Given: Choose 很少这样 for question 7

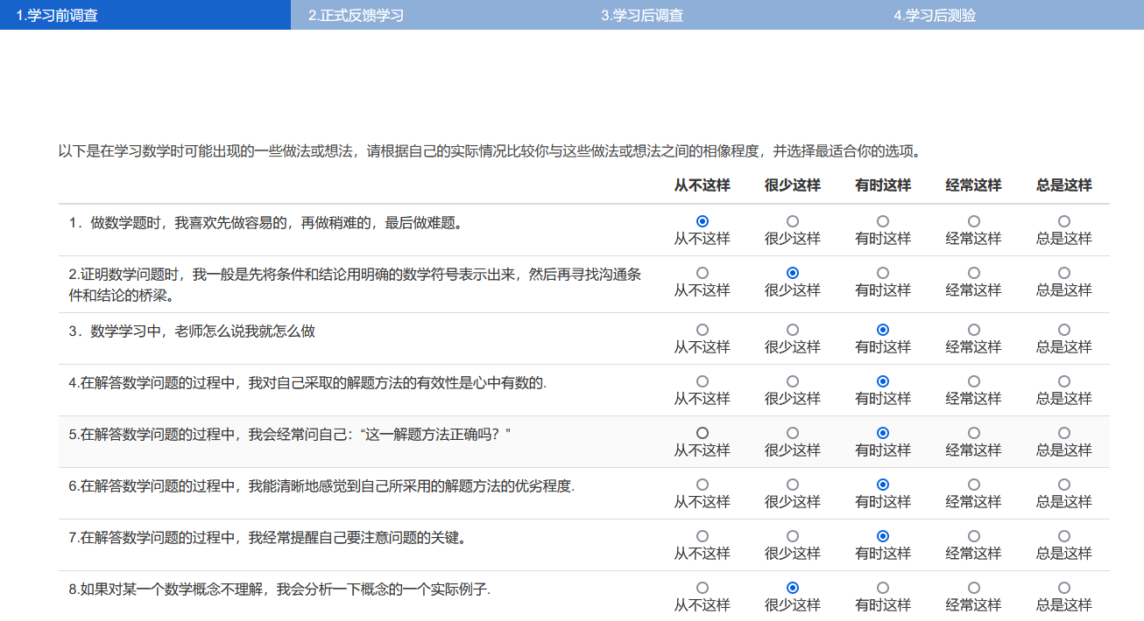Looking at the screenshot, I should [791, 535].
